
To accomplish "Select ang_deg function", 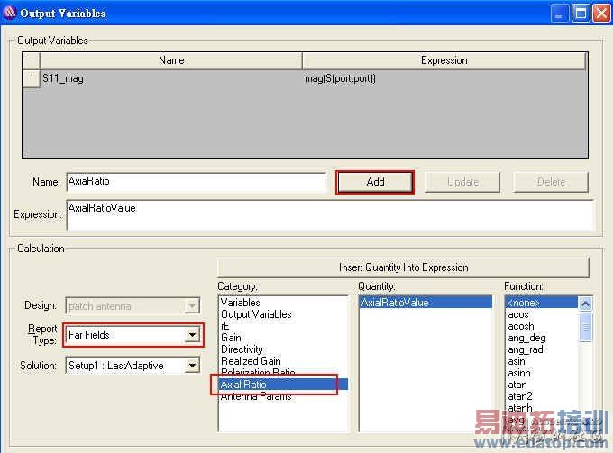I will point(526,338).
